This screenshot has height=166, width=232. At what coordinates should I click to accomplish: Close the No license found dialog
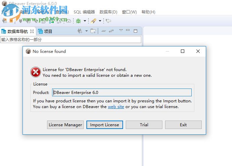(198, 51)
